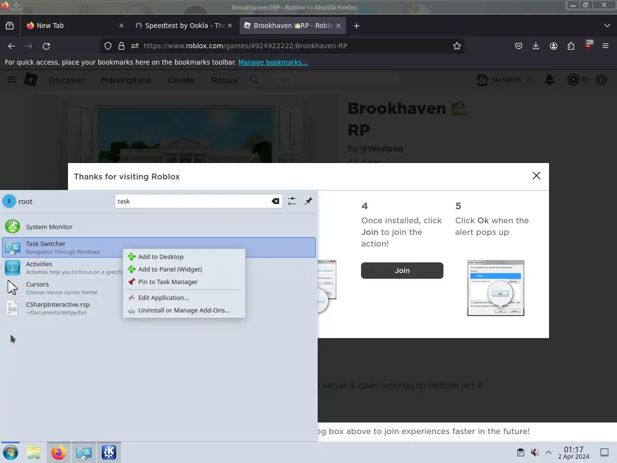Click the muted volume tray icon

[535, 452]
